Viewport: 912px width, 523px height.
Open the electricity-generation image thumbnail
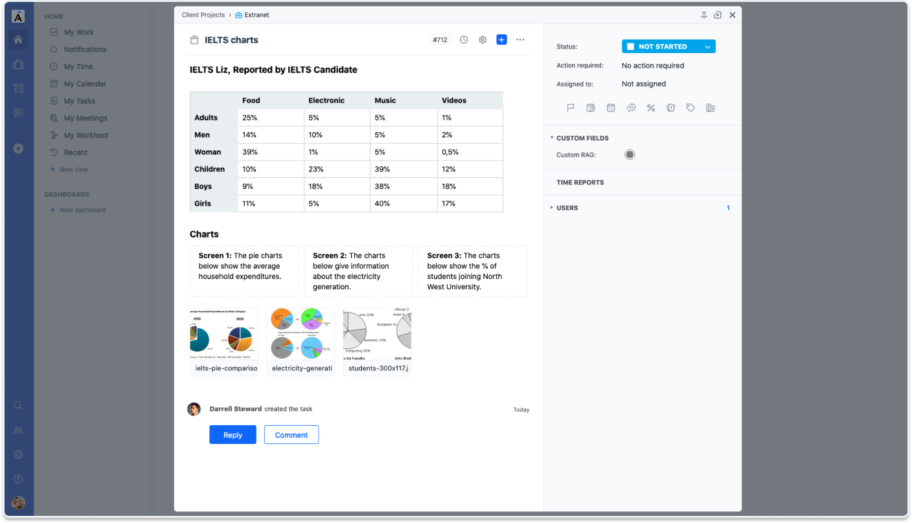(x=301, y=342)
